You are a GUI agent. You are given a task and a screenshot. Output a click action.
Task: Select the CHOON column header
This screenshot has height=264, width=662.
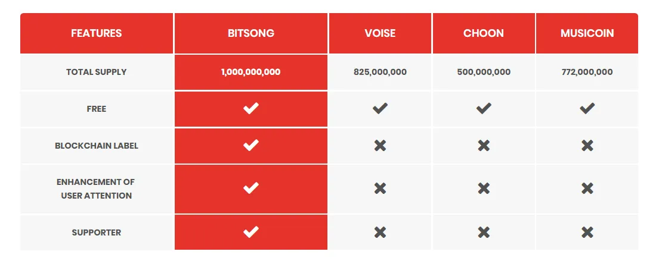tap(484, 33)
